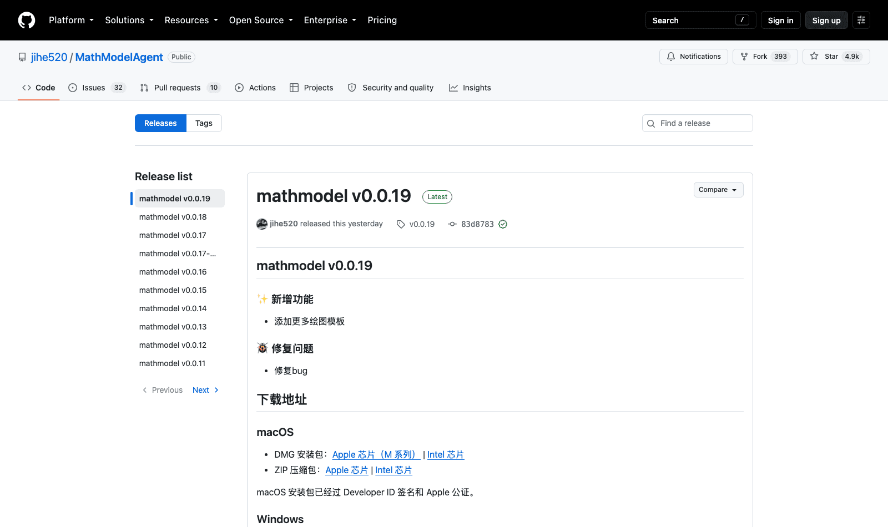
Task: Select mathmodel v0.0.16 in release list
Action: pyautogui.click(x=180, y=272)
